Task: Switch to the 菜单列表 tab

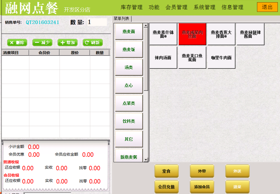Action: [121, 18]
